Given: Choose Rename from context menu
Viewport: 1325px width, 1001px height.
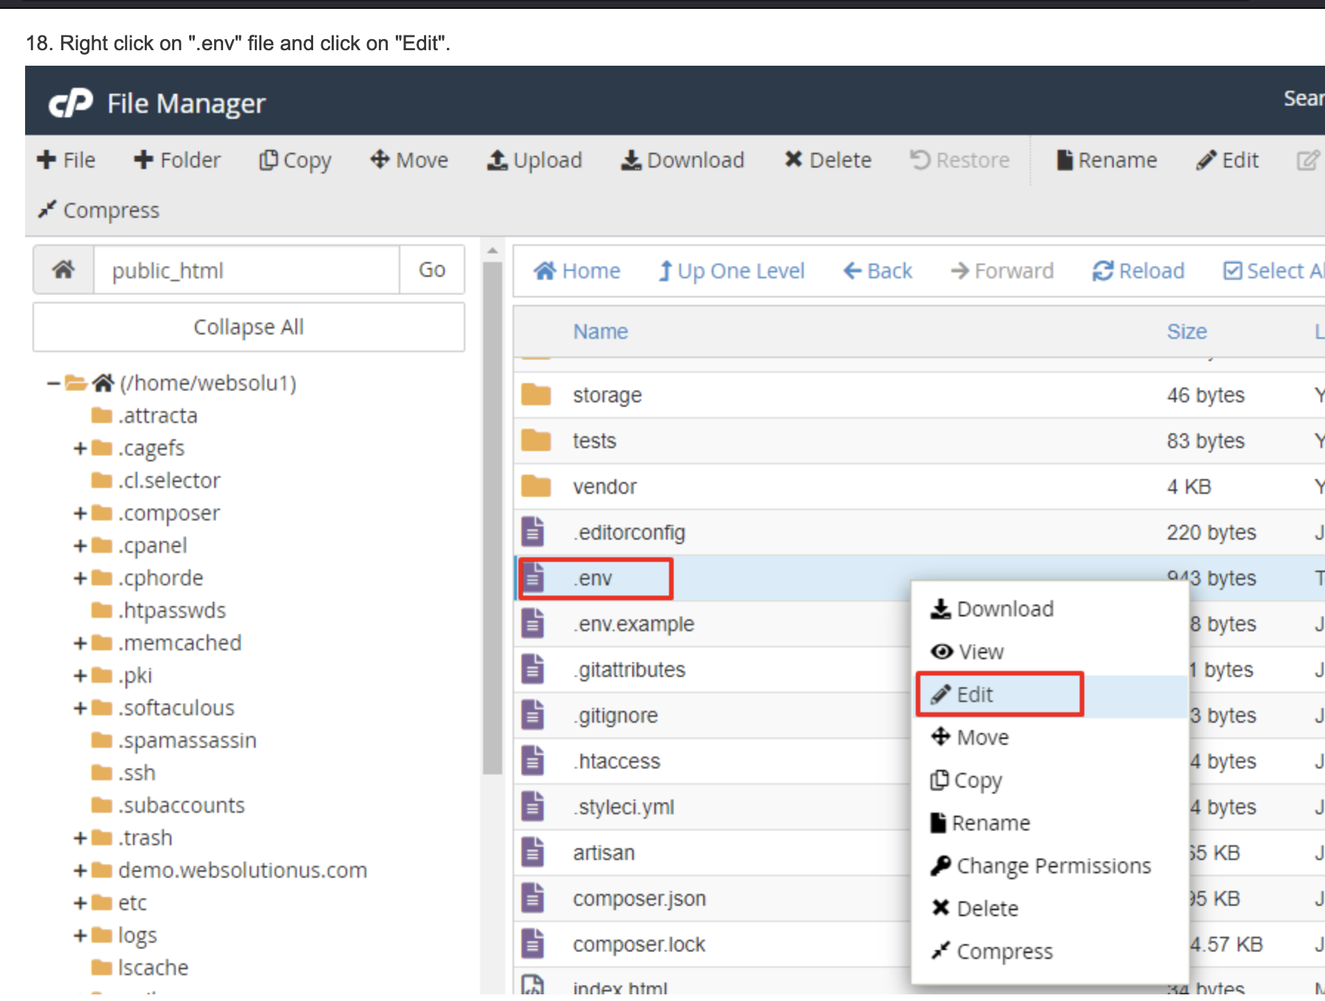Looking at the screenshot, I should [x=981, y=823].
